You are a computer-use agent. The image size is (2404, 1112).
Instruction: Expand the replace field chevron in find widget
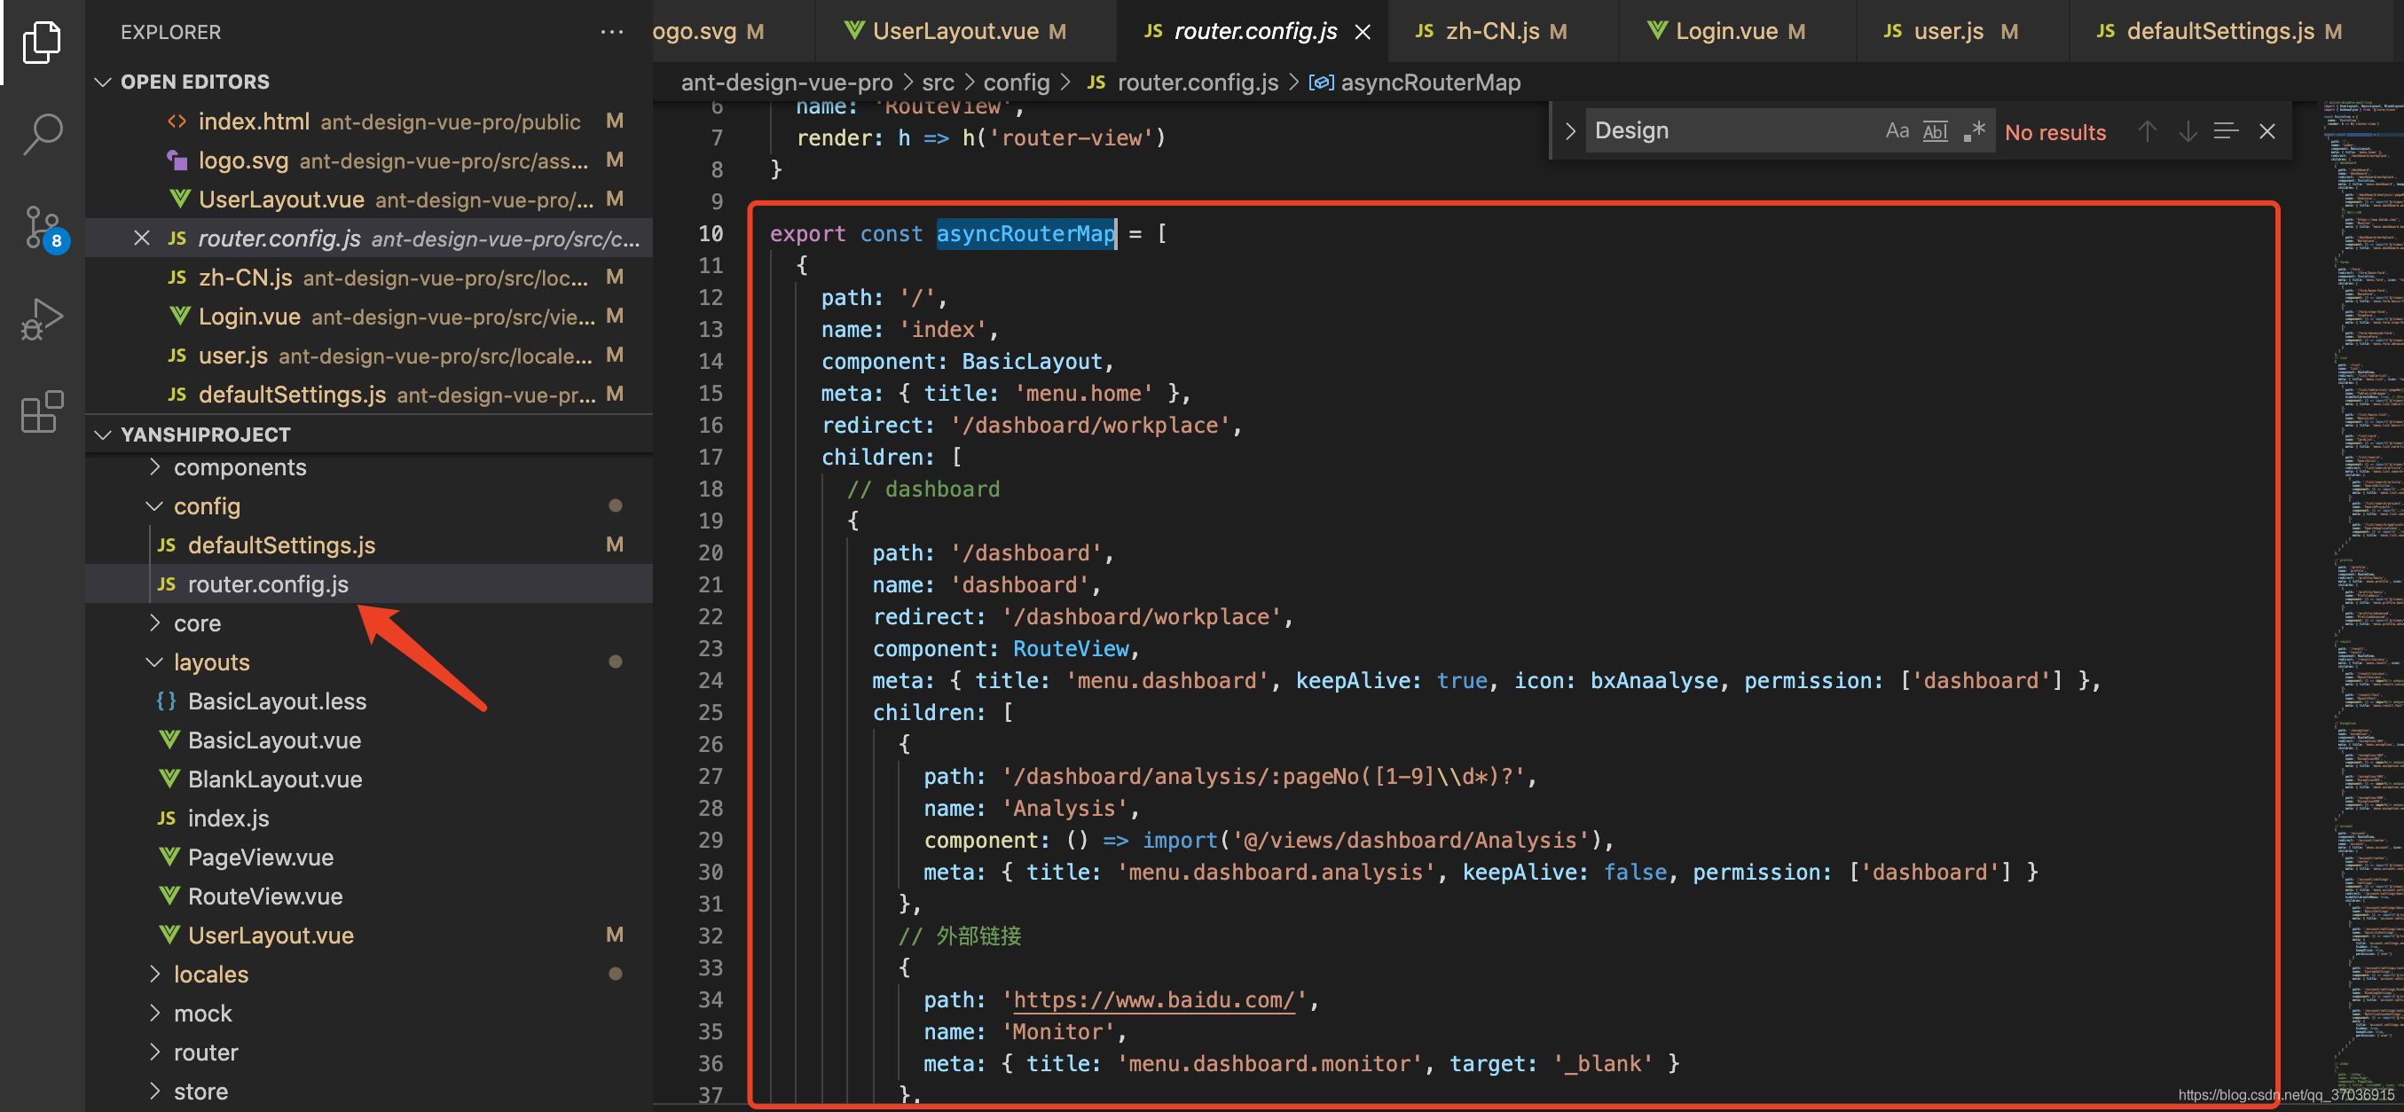(1571, 130)
